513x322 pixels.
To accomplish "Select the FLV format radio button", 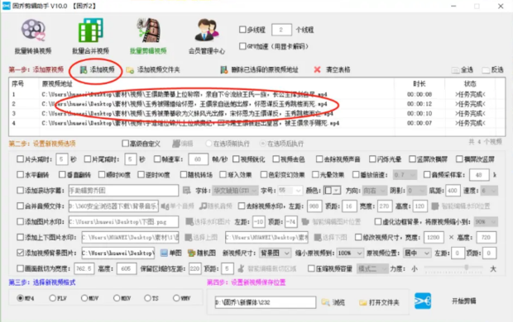I will pos(52,298).
